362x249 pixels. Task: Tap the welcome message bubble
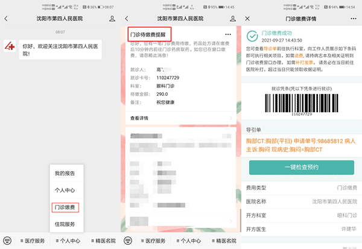click(x=60, y=49)
